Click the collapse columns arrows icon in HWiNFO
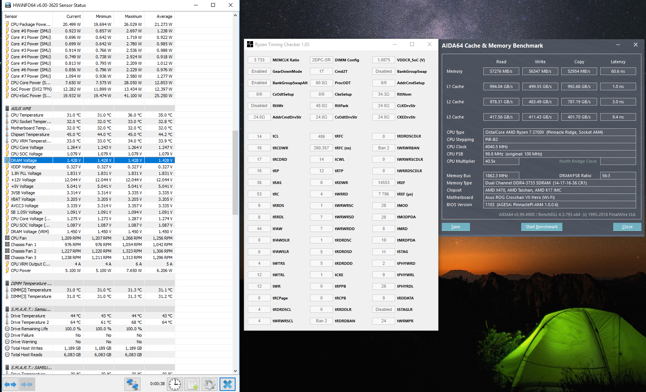 click(27, 384)
